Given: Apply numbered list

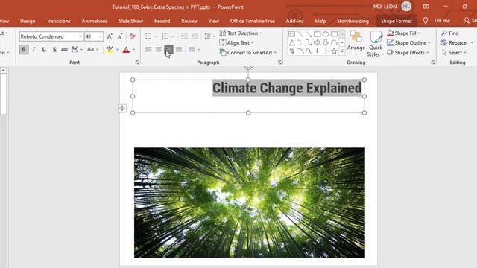Looking at the screenshot, I should pyautogui.click(x=165, y=36).
